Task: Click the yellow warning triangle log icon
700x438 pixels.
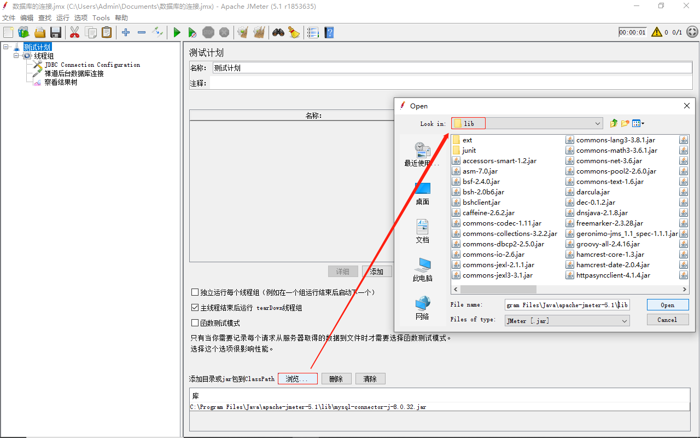Action: (657, 32)
